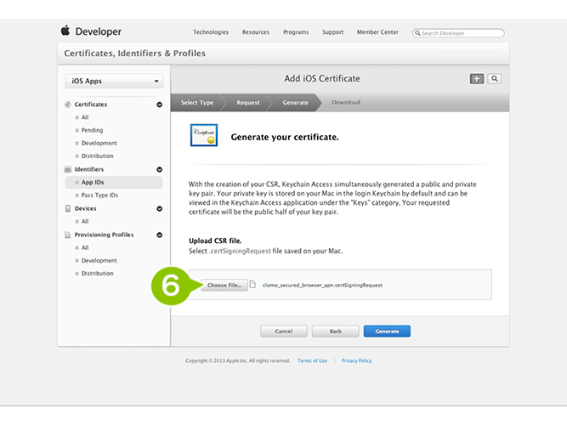The height and width of the screenshot is (425, 567).
Task: Click the Back button
Action: 336,331
